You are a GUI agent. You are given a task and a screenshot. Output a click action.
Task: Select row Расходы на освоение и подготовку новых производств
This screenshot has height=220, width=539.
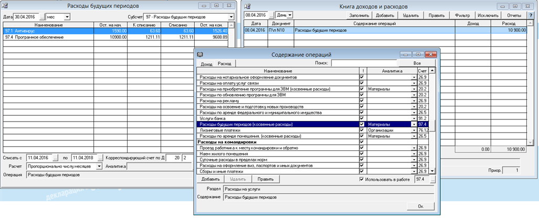coord(313,107)
